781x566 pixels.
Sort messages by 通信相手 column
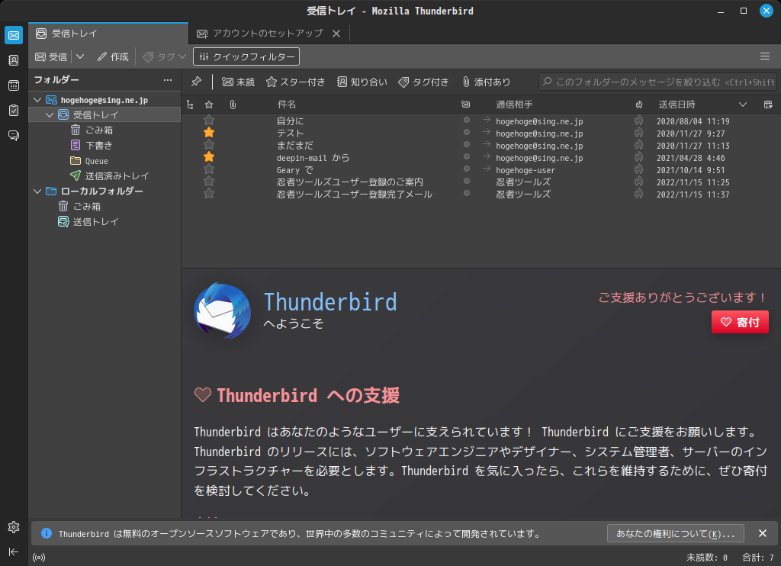(x=513, y=105)
